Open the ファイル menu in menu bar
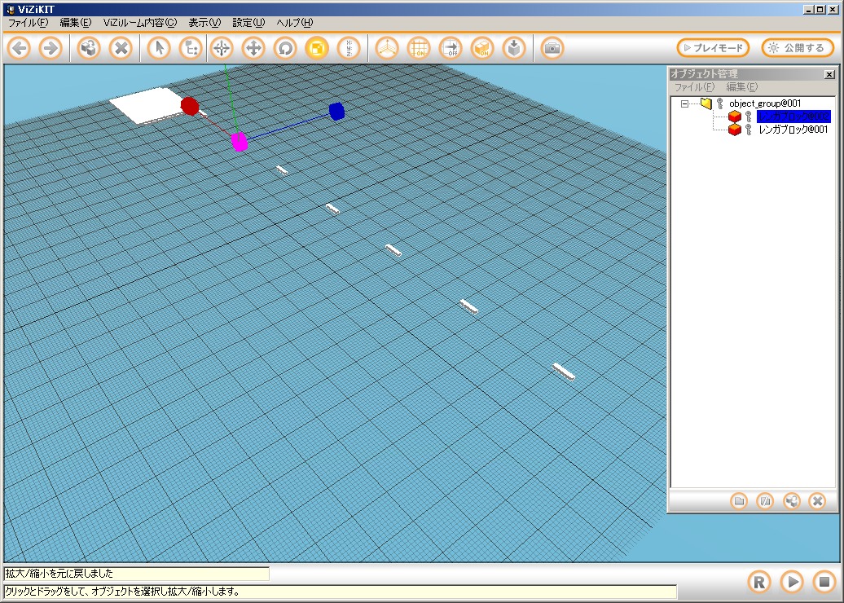The image size is (844, 603). point(28,23)
